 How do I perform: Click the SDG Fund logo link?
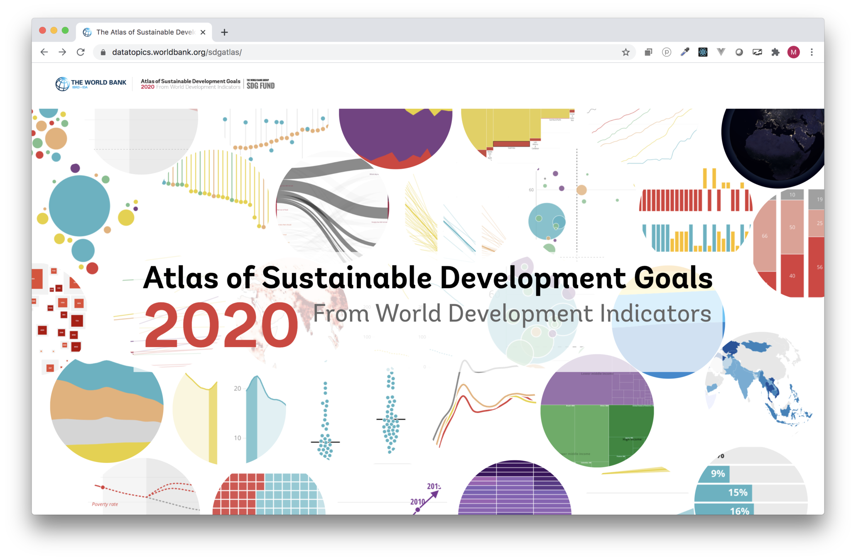point(260,84)
